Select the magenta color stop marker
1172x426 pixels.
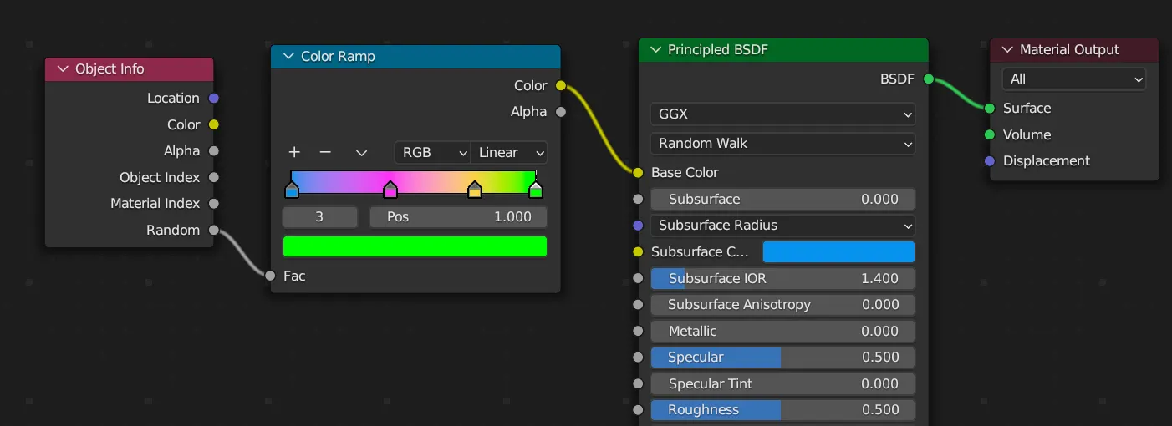click(390, 191)
